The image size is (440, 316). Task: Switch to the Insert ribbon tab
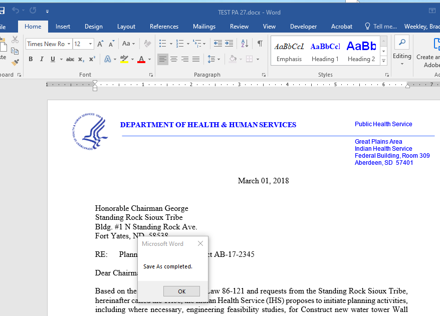tap(63, 27)
